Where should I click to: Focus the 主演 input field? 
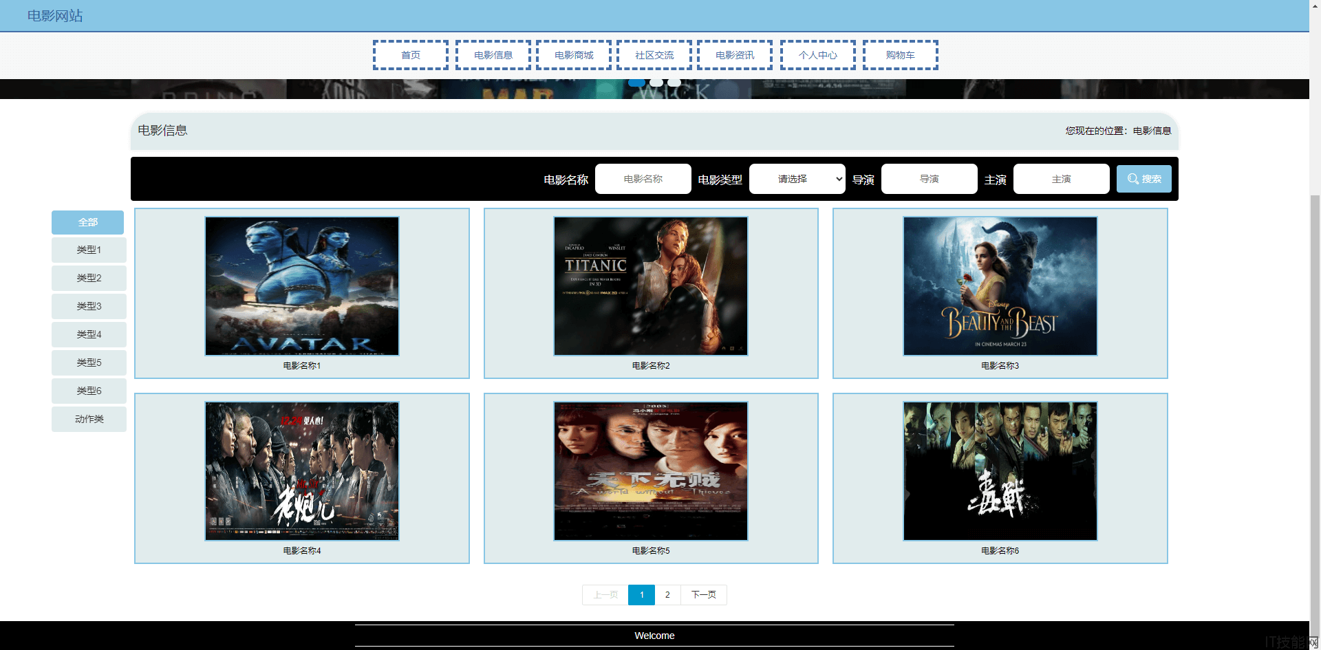click(x=1062, y=179)
